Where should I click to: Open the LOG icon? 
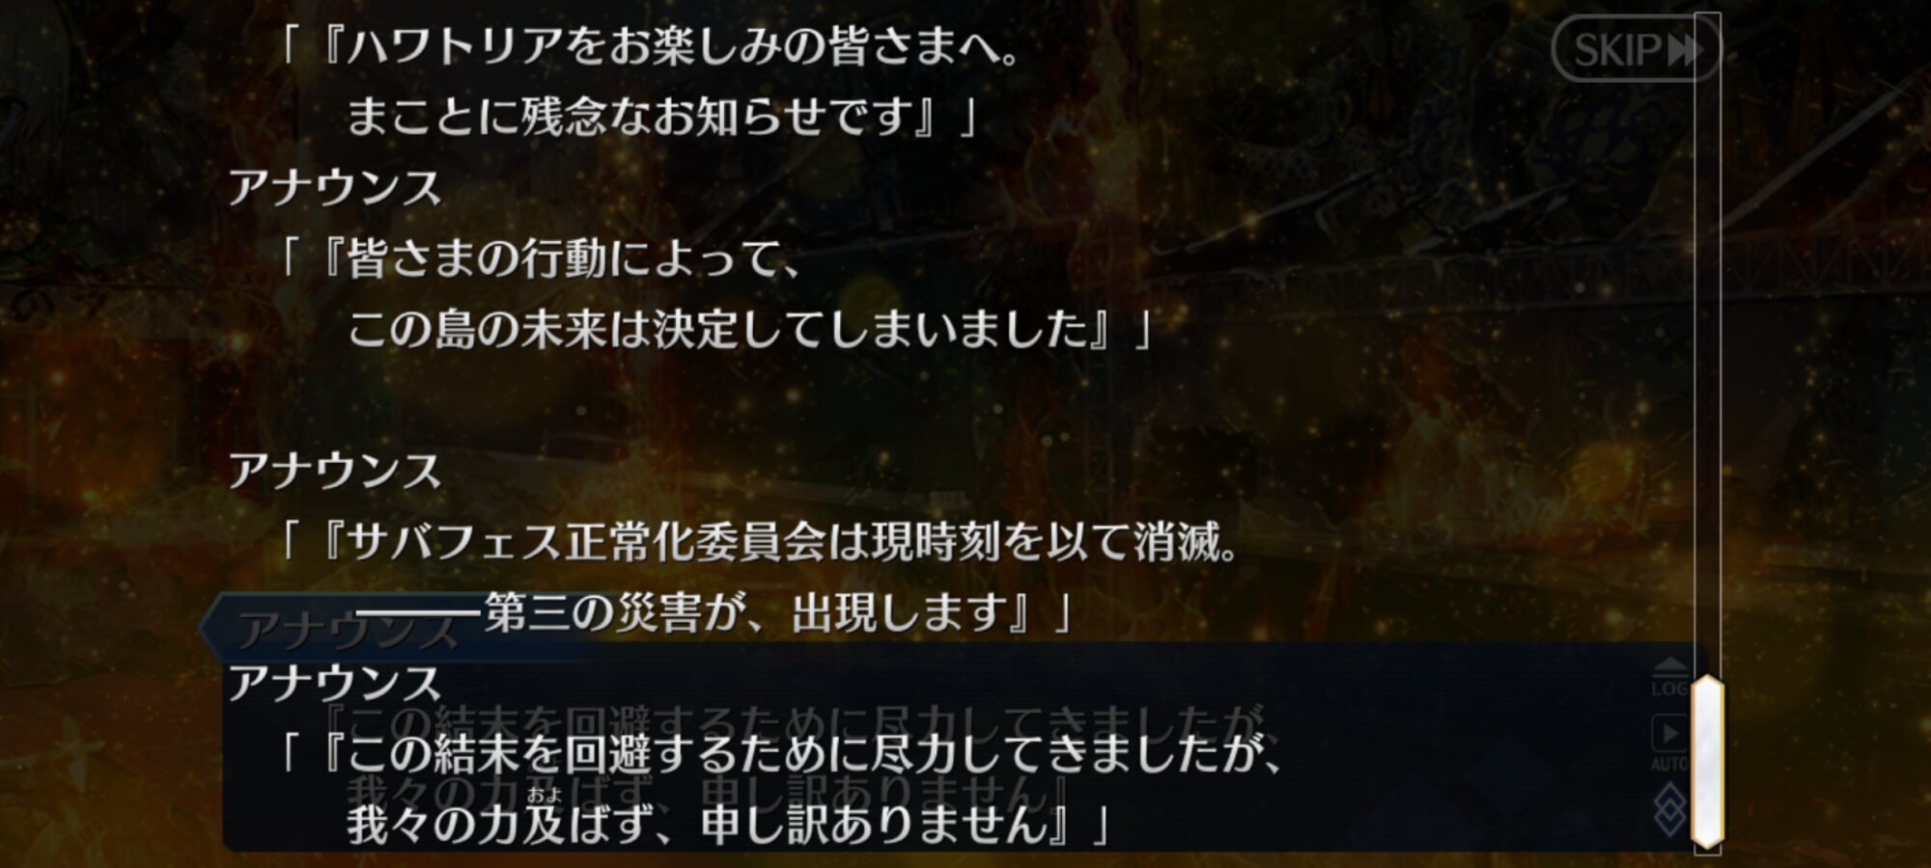(1669, 679)
